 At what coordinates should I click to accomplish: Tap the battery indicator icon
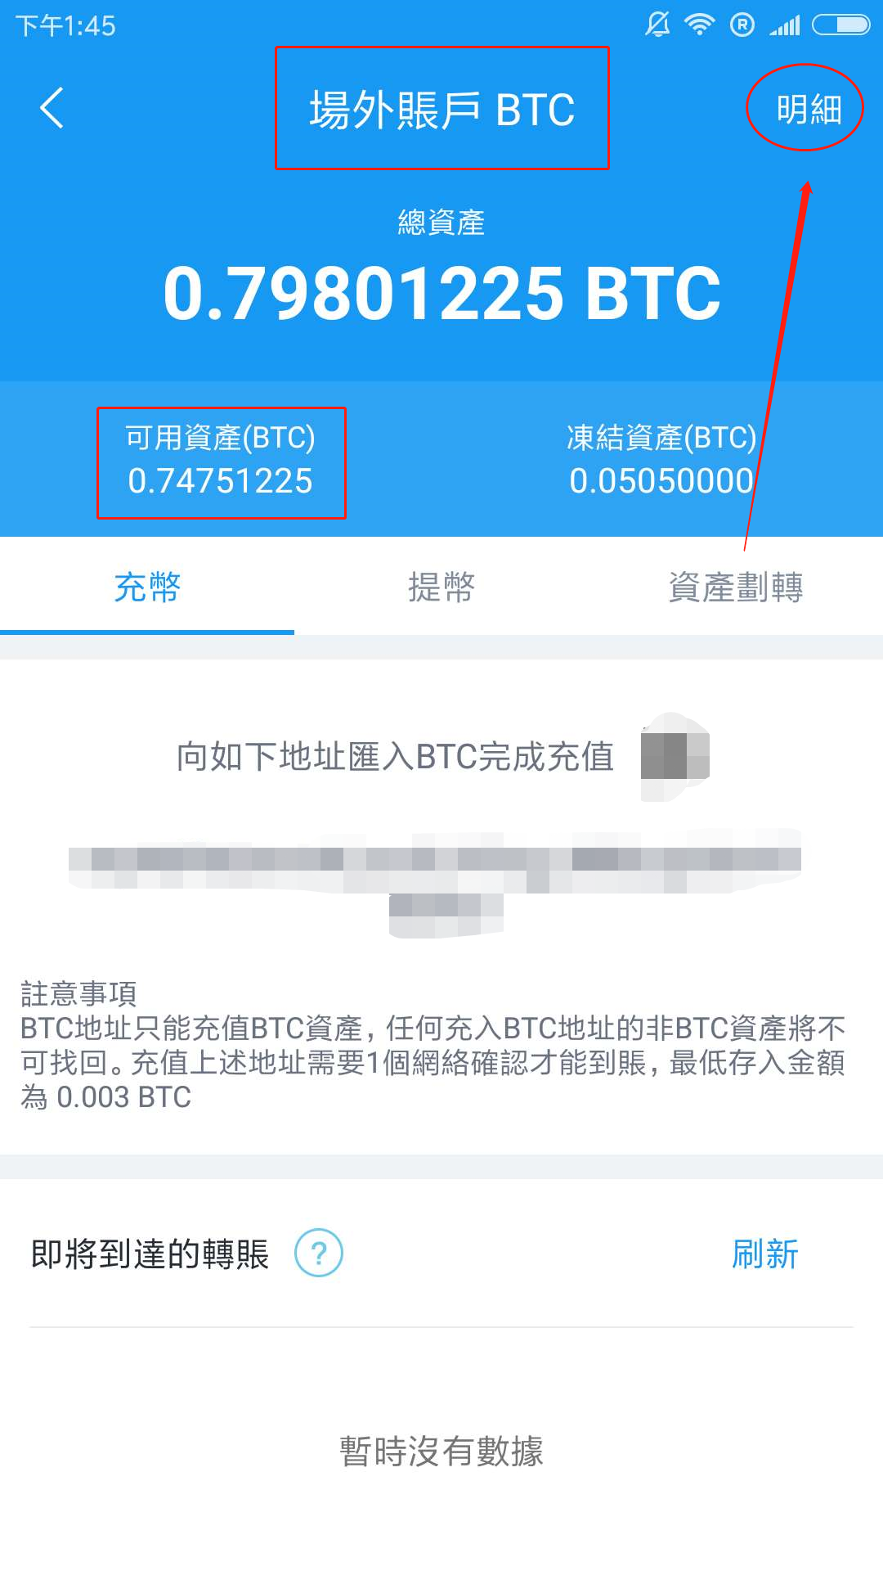(x=840, y=25)
